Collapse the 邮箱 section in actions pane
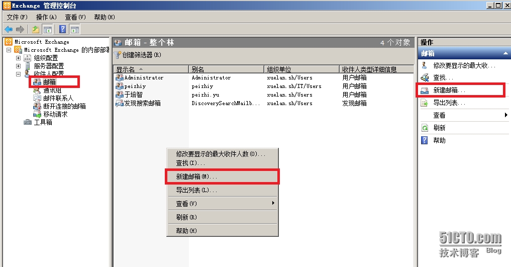This screenshot has height=267, width=511. coord(505,53)
